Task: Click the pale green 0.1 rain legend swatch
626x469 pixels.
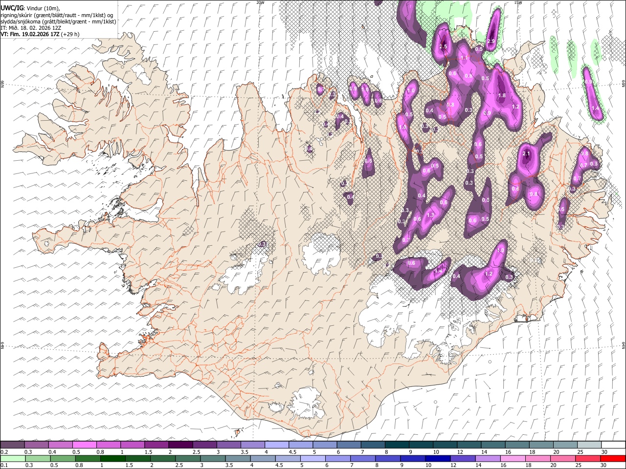Action: (12, 459)
